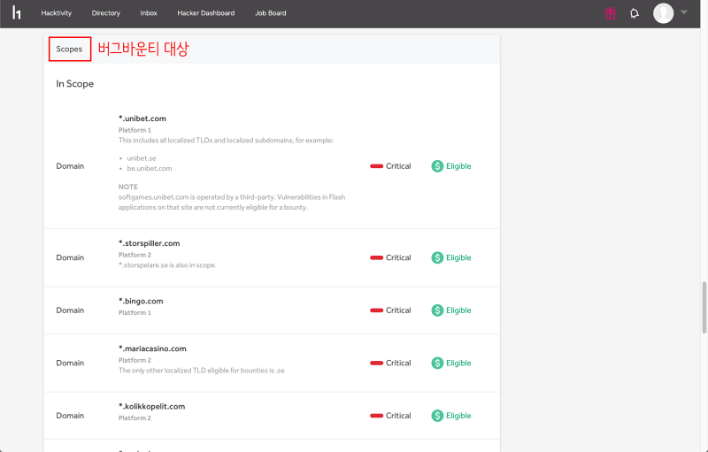708x452 pixels.
Task: Click the user avatar picture
Action: tap(663, 13)
